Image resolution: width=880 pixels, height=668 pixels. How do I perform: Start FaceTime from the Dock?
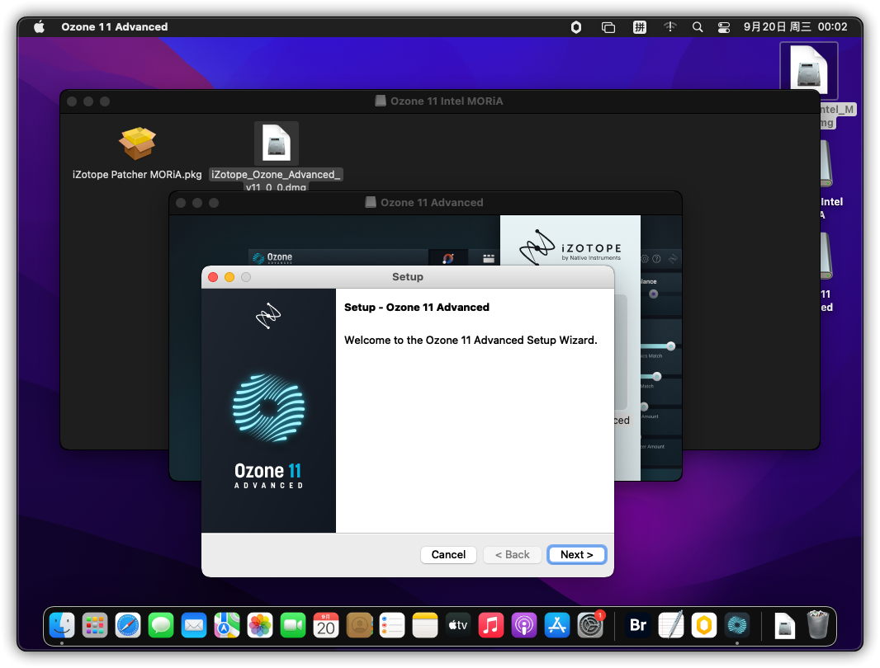pos(293,625)
